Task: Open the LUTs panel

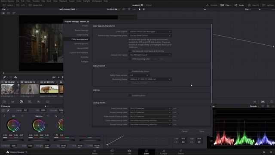Action: click(21, 5)
